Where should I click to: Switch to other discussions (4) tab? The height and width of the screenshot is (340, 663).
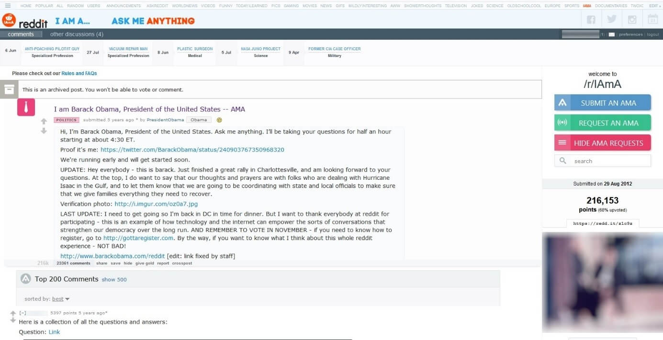coord(77,34)
